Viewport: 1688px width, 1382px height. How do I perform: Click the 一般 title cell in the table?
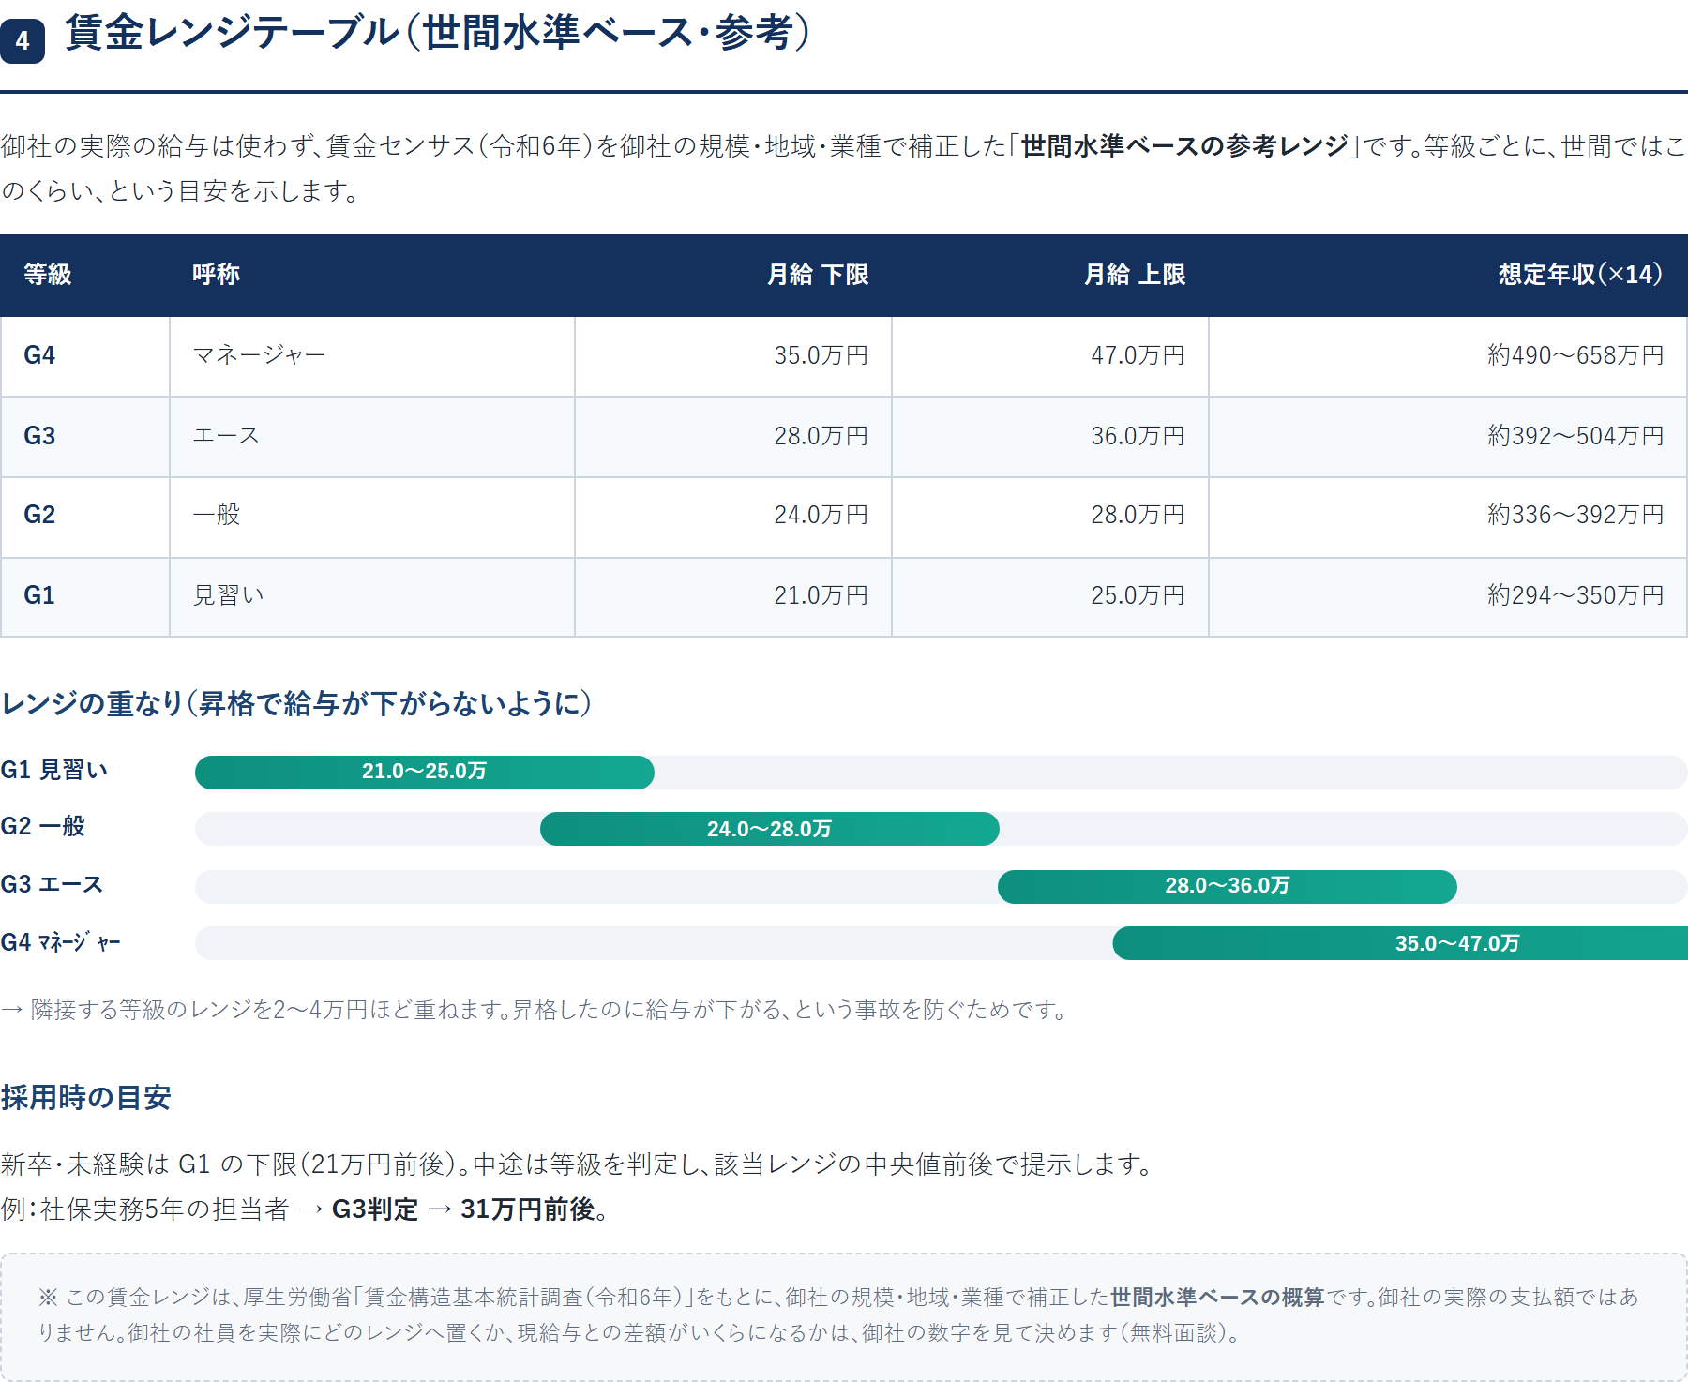(371, 517)
